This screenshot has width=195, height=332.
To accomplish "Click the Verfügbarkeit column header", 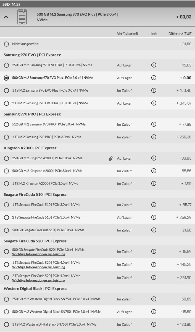I will point(127,34).
